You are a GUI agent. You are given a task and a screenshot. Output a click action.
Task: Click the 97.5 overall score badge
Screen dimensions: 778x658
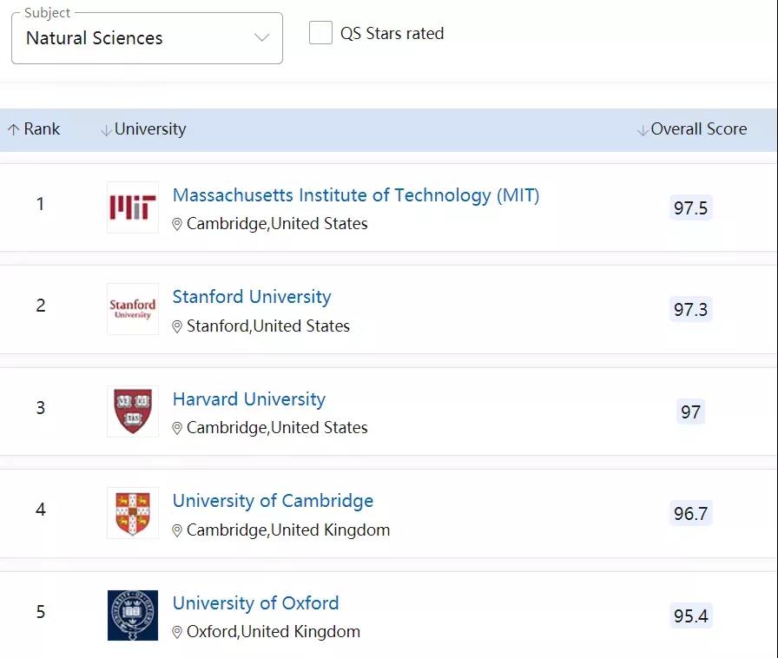690,207
